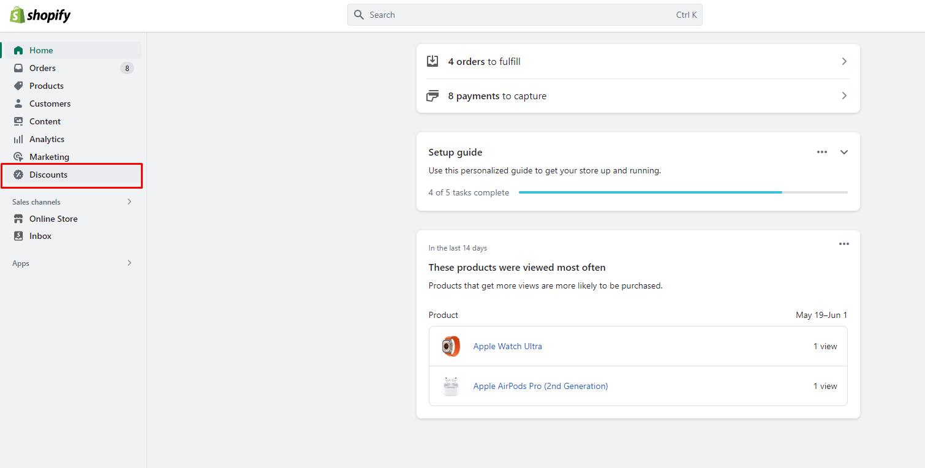Collapse the Setup guide card
925x468 pixels.
pyautogui.click(x=844, y=152)
